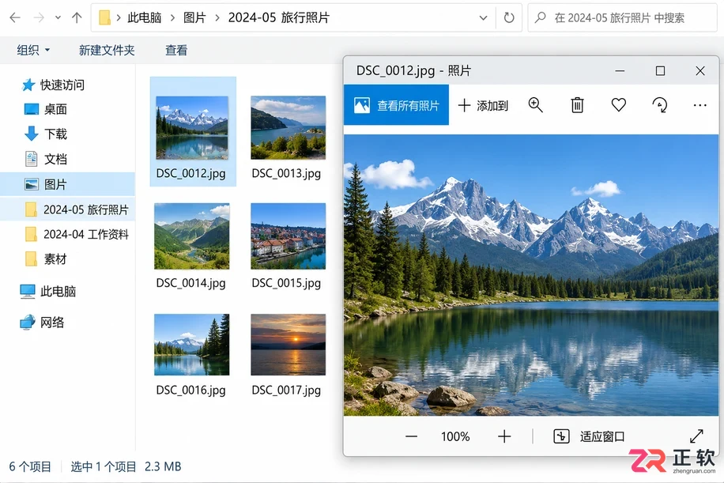The width and height of the screenshot is (724, 483).
Task: Select the DSC_0016.jpg thumbnail
Action: tap(191, 345)
